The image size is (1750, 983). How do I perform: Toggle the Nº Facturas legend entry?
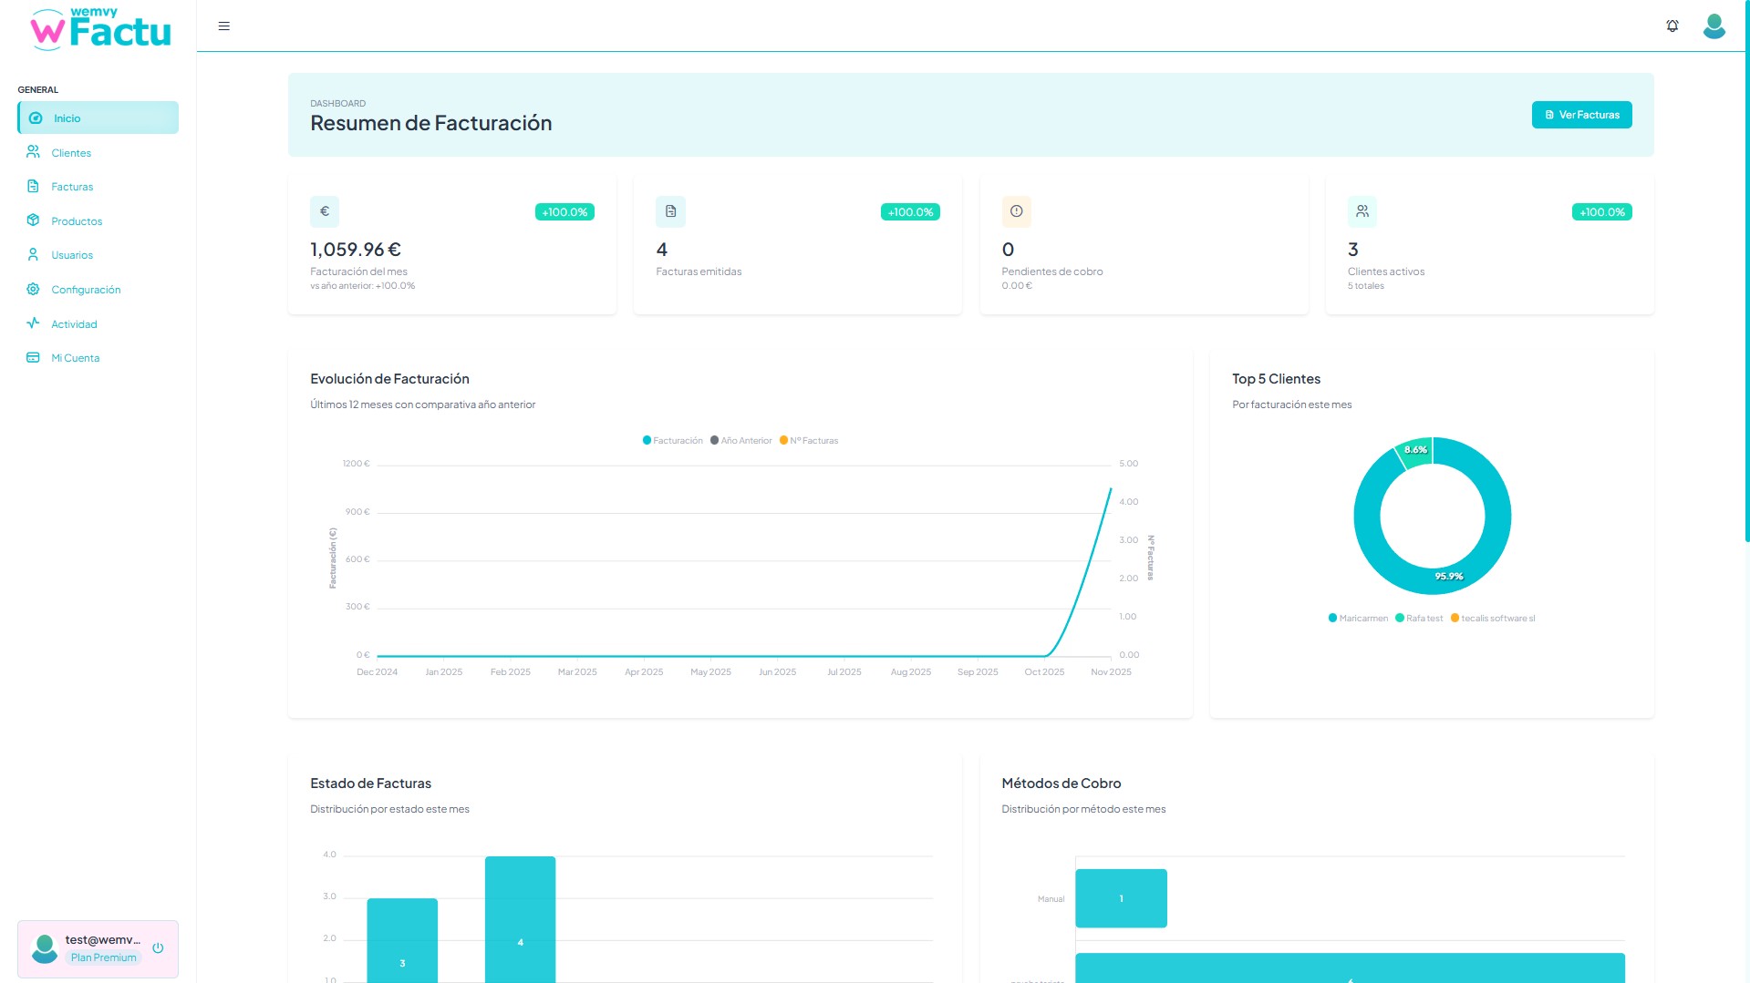[x=809, y=440]
